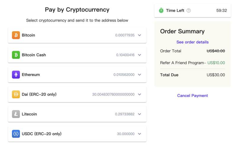Click the orange Bitcoin logo icon
This screenshot has width=237, height=147.
tap(16, 35)
